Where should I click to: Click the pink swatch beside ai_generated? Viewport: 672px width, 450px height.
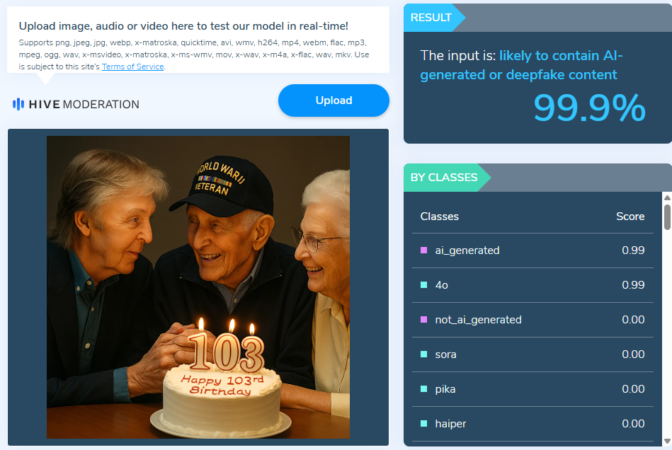tap(424, 250)
